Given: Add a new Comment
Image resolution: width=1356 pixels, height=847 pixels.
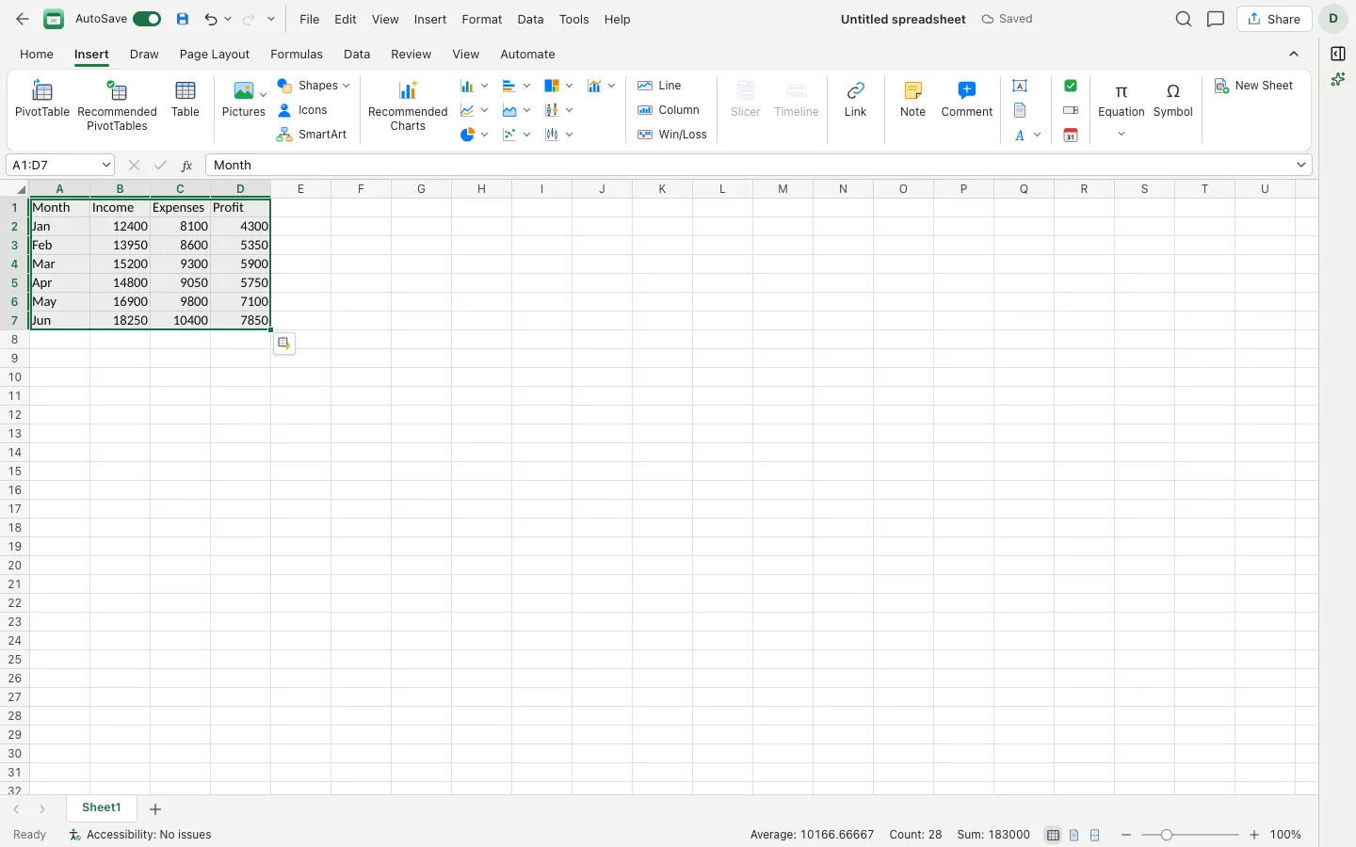Looking at the screenshot, I should pyautogui.click(x=967, y=99).
